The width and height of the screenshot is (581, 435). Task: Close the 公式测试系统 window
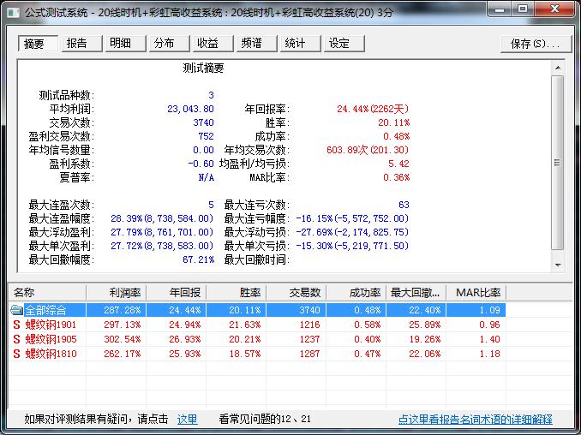coord(554,9)
